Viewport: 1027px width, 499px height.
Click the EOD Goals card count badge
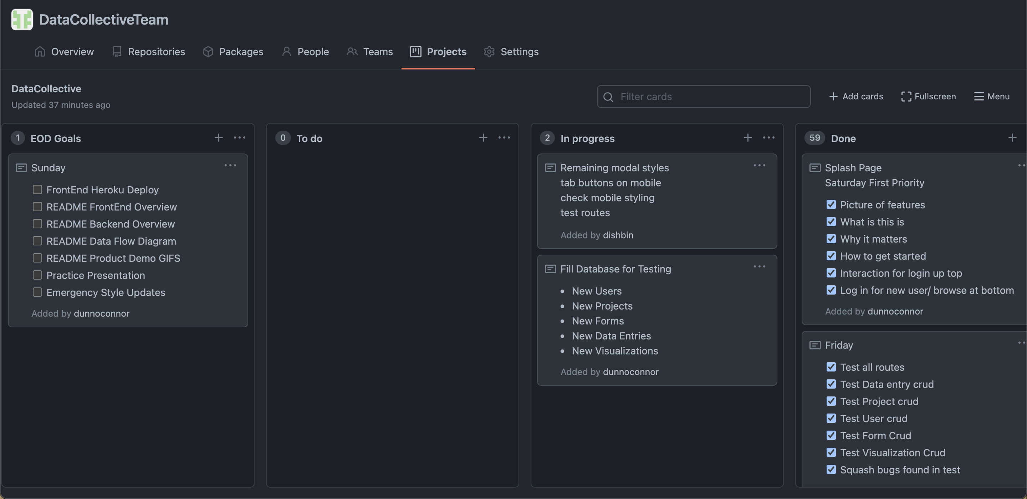pyautogui.click(x=17, y=138)
